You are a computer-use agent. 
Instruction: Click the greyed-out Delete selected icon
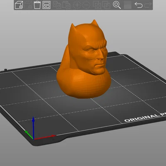[28, 5]
